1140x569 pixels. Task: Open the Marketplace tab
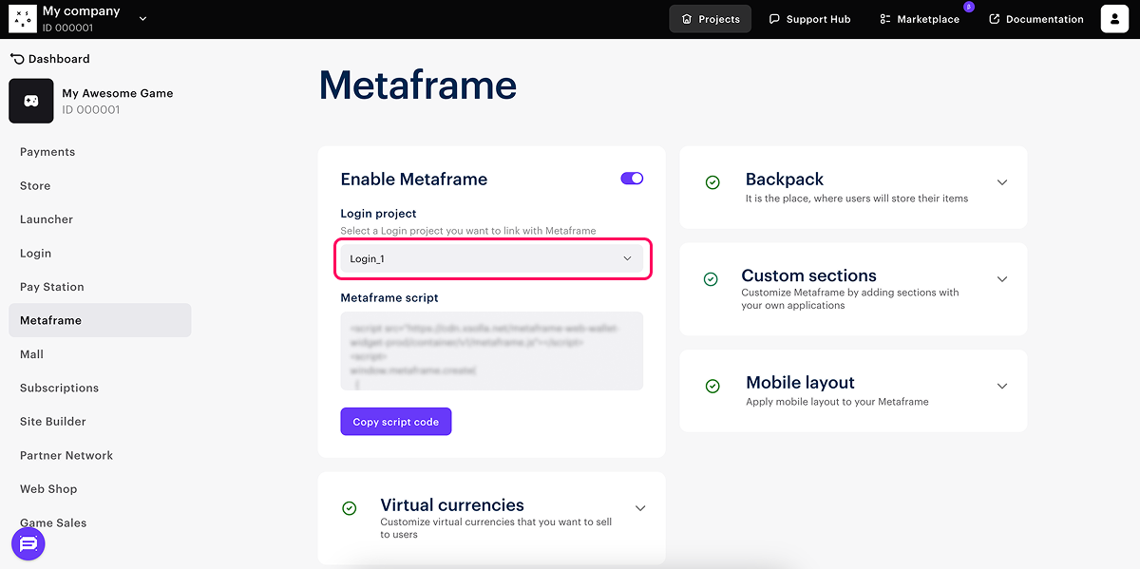click(x=920, y=19)
